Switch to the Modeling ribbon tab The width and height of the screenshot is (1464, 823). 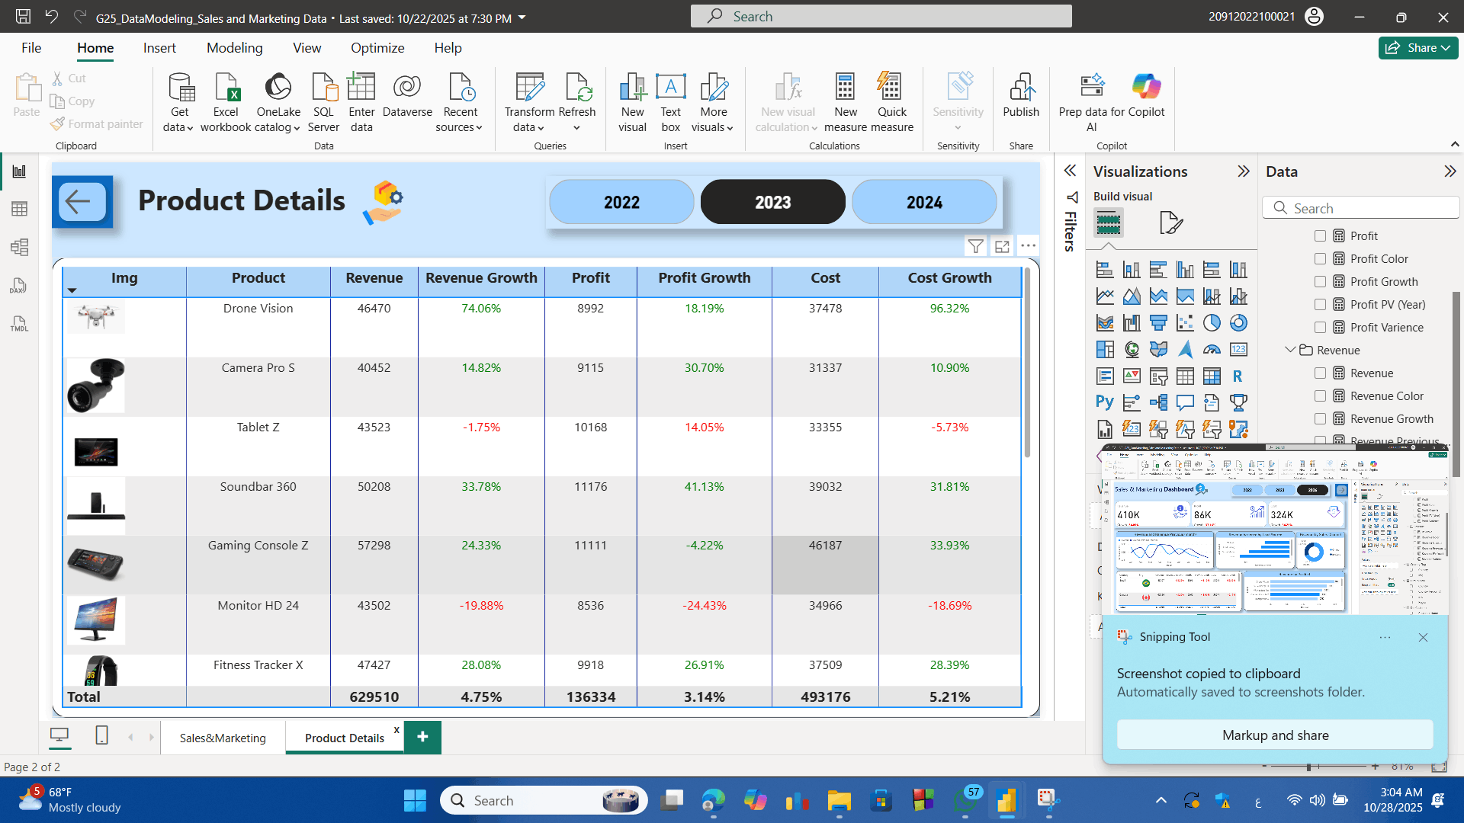click(x=234, y=47)
